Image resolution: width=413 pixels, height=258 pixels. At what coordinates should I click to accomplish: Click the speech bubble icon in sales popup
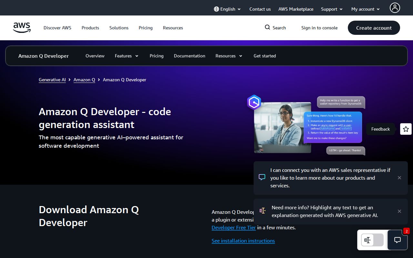pyautogui.click(x=262, y=177)
